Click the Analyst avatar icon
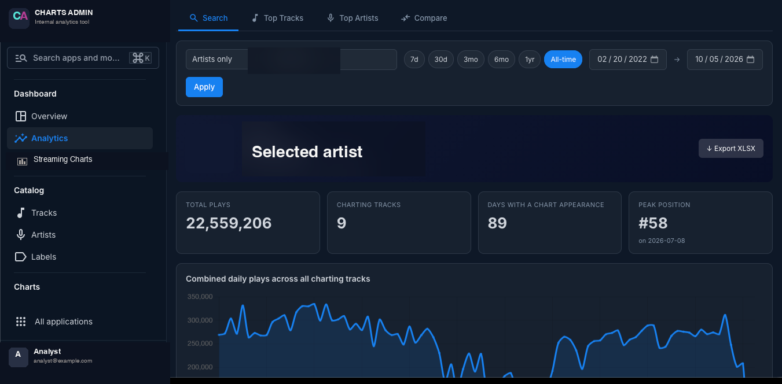Image resolution: width=782 pixels, height=384 pixels. 19,357
